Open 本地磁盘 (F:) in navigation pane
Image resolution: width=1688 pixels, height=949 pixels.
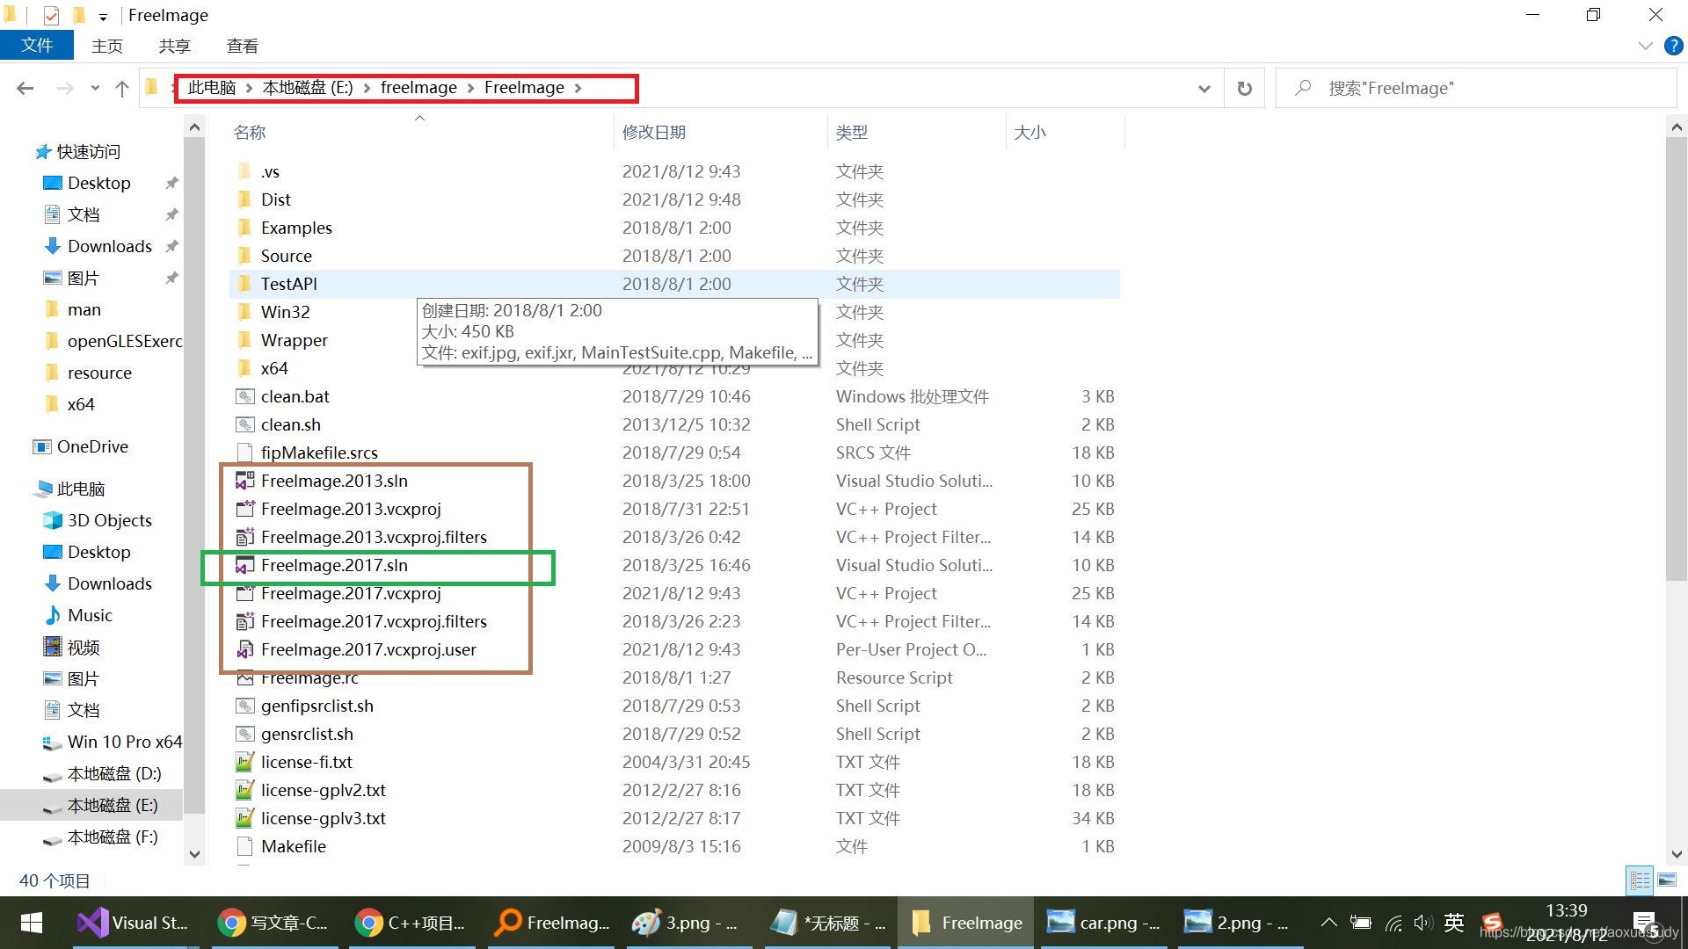tap(112, 837)
